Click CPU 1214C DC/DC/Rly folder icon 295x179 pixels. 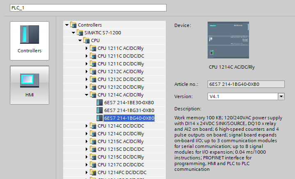pyautogui.click(x=93, y=134)
